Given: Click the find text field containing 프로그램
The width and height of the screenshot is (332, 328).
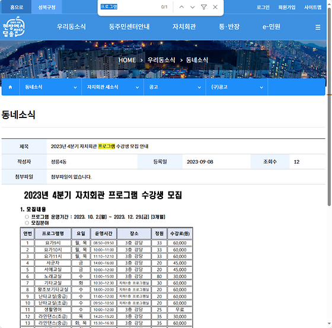Looking at the screenshot, I should (129, 7).
